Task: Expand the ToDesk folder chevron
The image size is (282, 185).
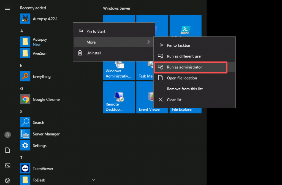Action: [93, 180]
